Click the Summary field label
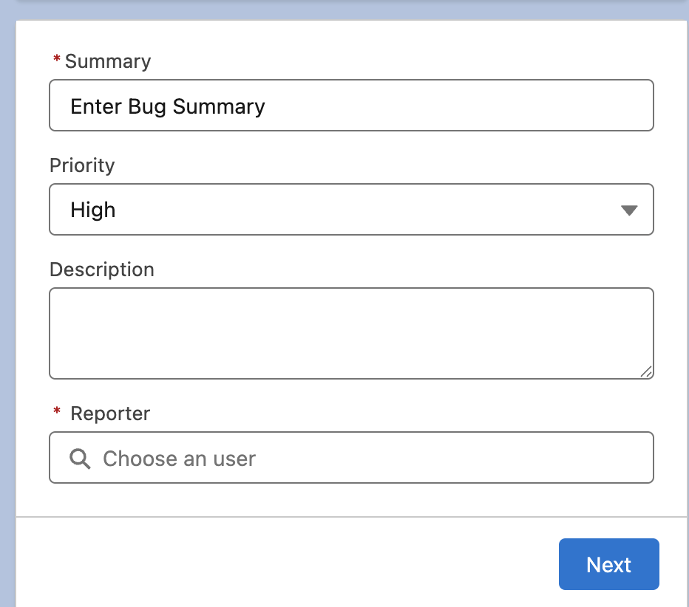This screenshot has height=607, width=689. click(x=108, y=61)
